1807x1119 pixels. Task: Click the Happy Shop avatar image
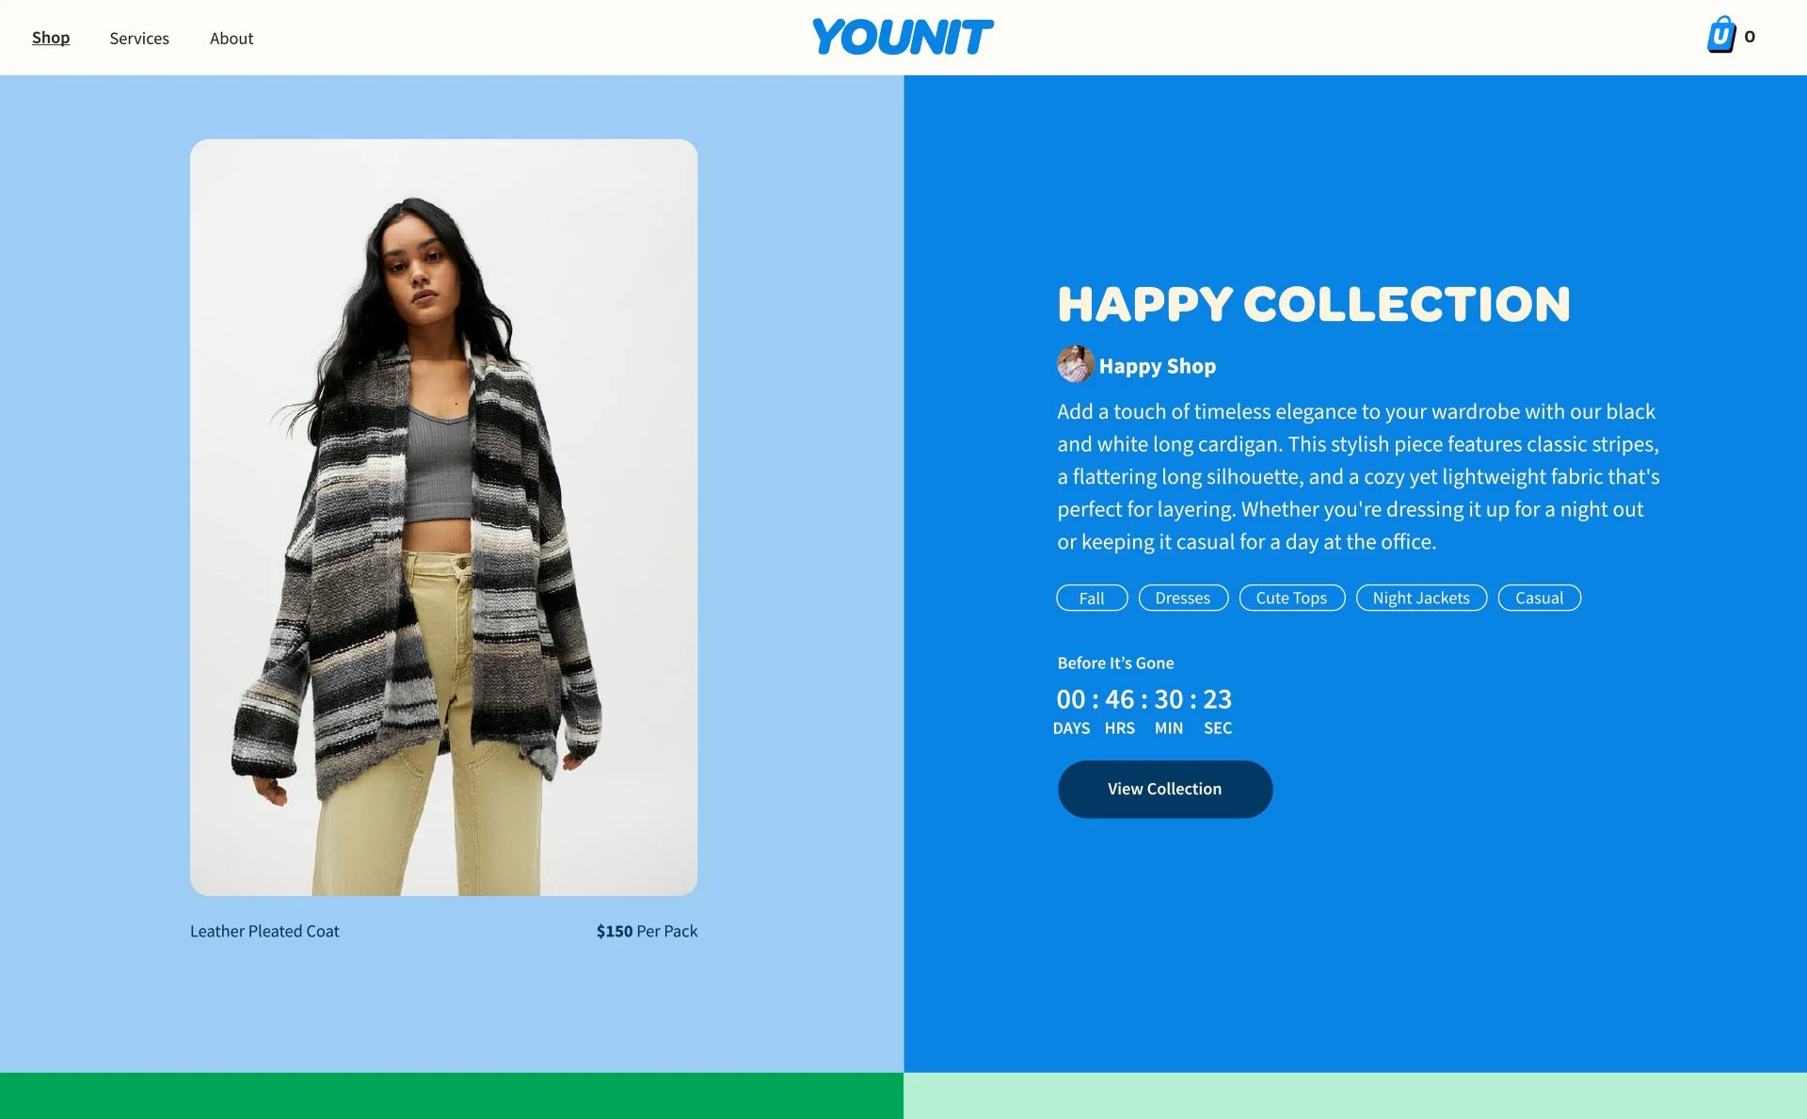tap(1075, 364)
